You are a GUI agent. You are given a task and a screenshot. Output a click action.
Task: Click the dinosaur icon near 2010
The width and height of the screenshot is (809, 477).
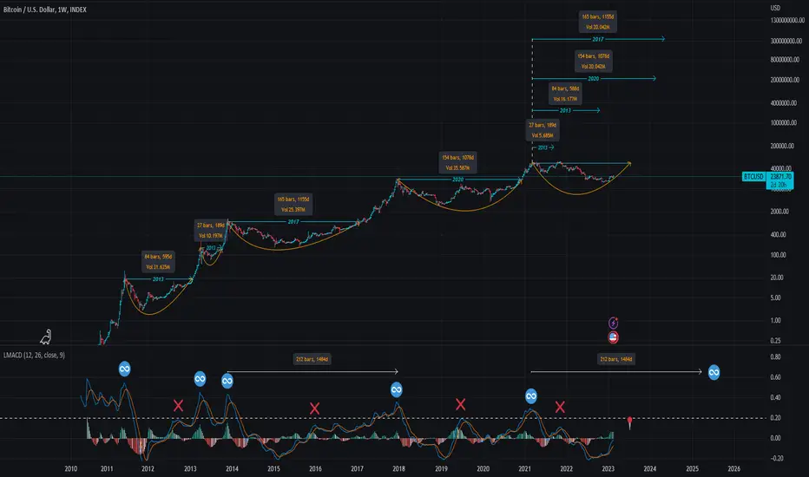[46, 337]
